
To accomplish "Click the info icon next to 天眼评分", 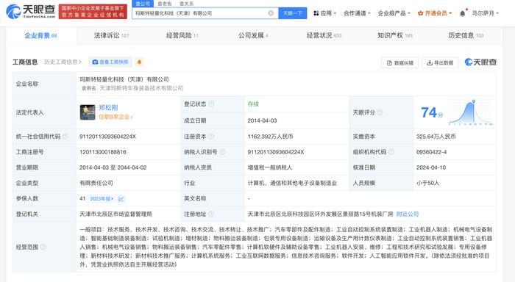I will (x=380, y=112).
